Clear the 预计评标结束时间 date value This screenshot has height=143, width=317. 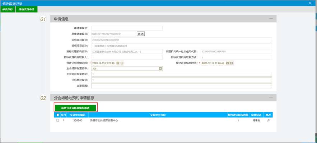coord(232,63)
